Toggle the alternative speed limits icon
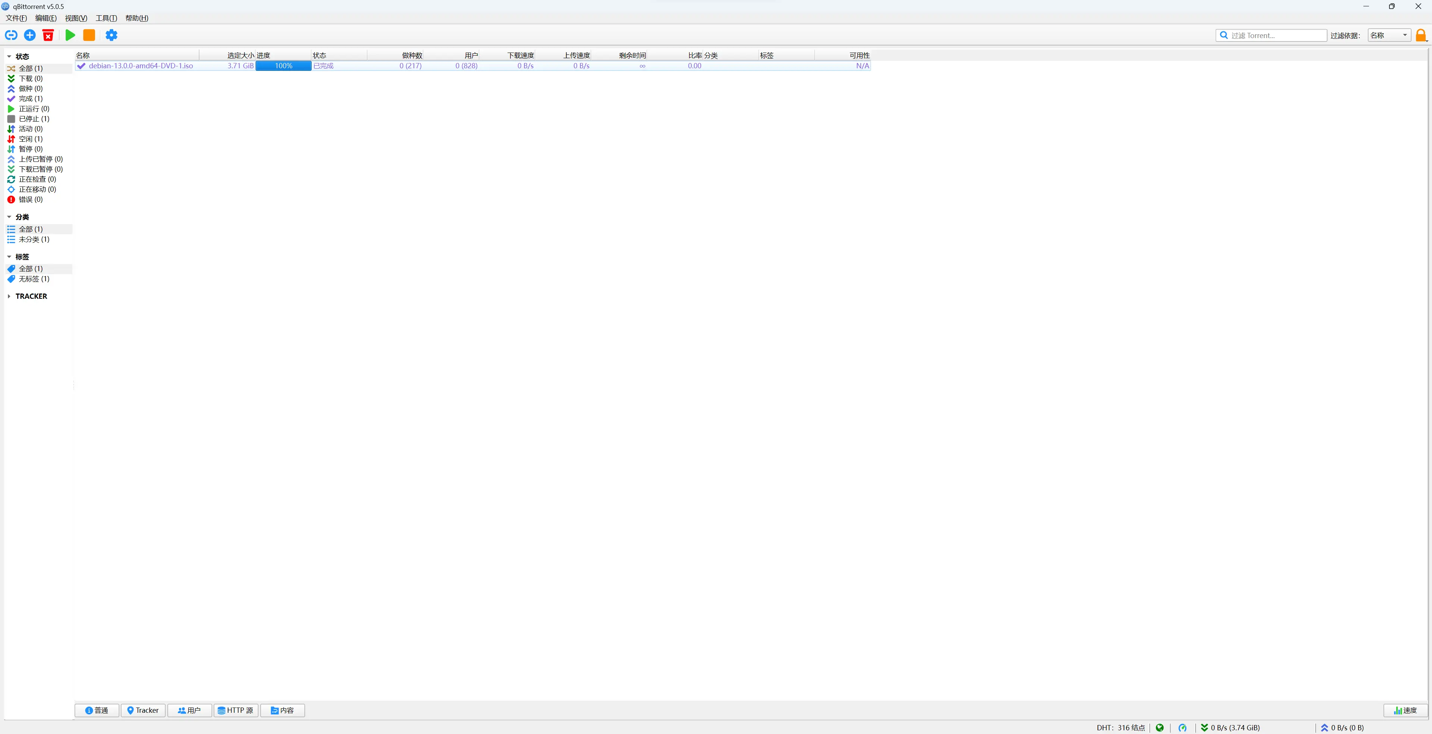Screen dimensions: 1432x734 (x=1183, y=727)
